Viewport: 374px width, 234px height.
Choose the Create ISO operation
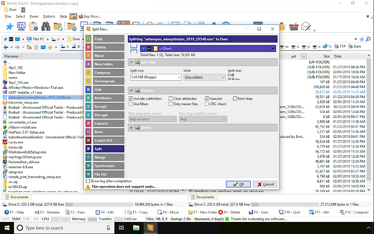click(x=105, y=140)
